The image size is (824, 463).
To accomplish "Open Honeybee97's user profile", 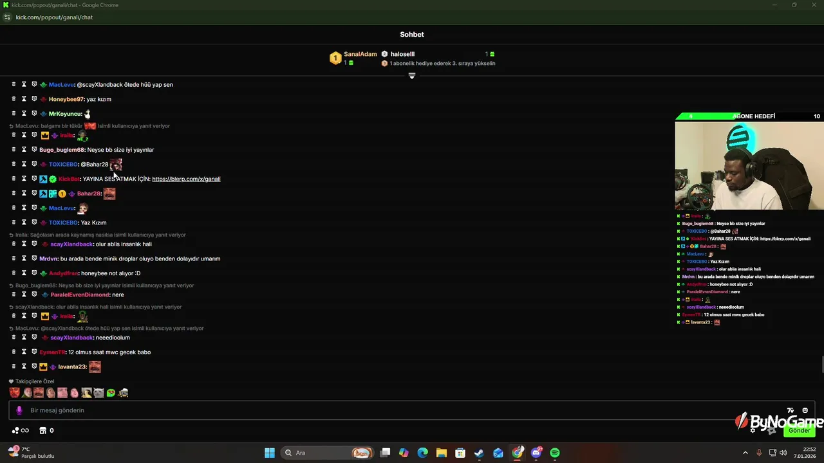I will pyautogui.click(x=66, y=99).
